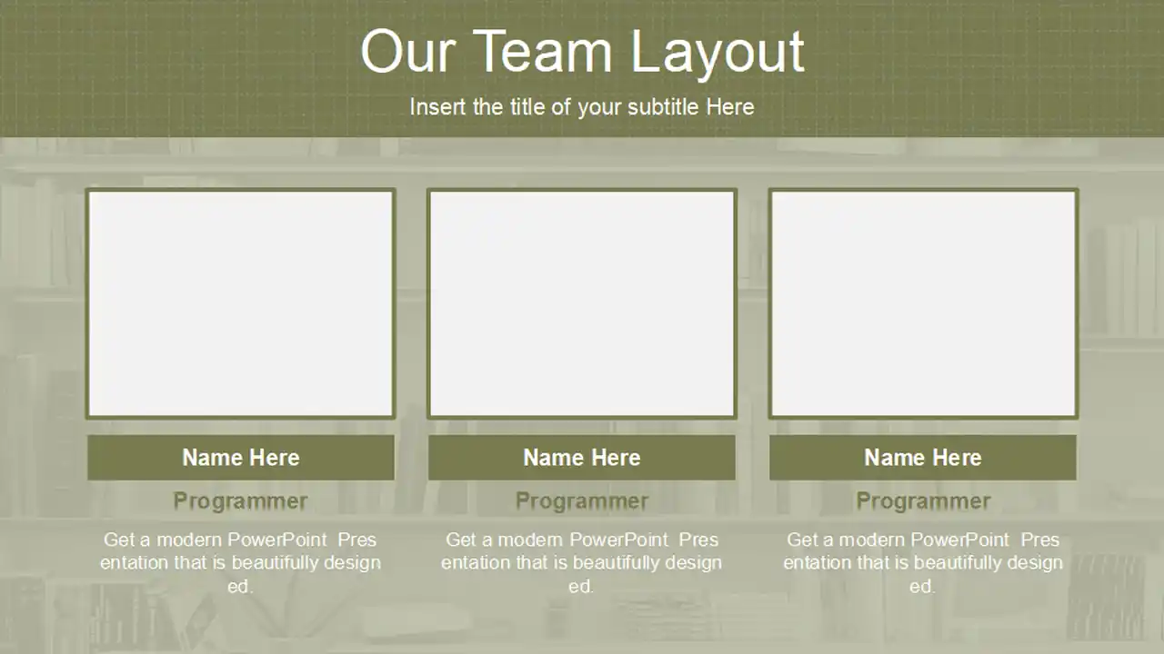Select the middle photo placeholder frame
Viewport: 1164px width, 654px height.
click(582, 303)
